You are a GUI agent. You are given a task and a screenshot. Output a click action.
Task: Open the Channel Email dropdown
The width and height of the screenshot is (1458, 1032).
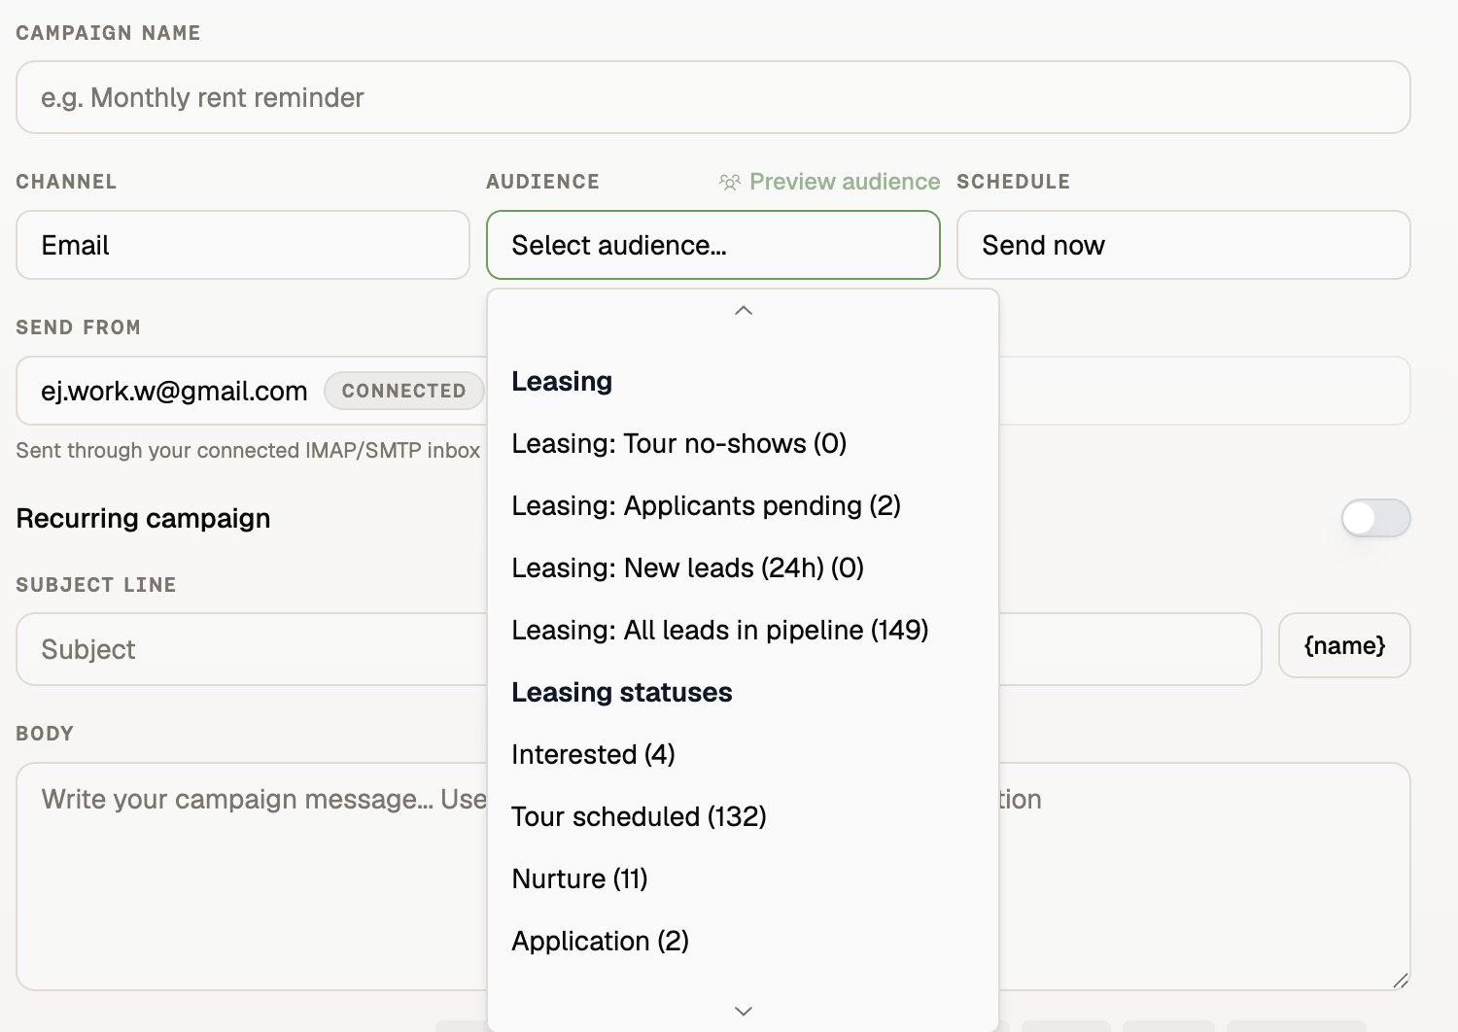(x=243, y=245)
